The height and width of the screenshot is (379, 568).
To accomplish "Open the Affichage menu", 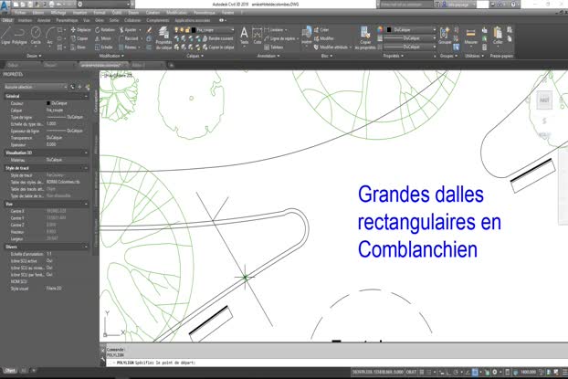I will click(58, 12).
